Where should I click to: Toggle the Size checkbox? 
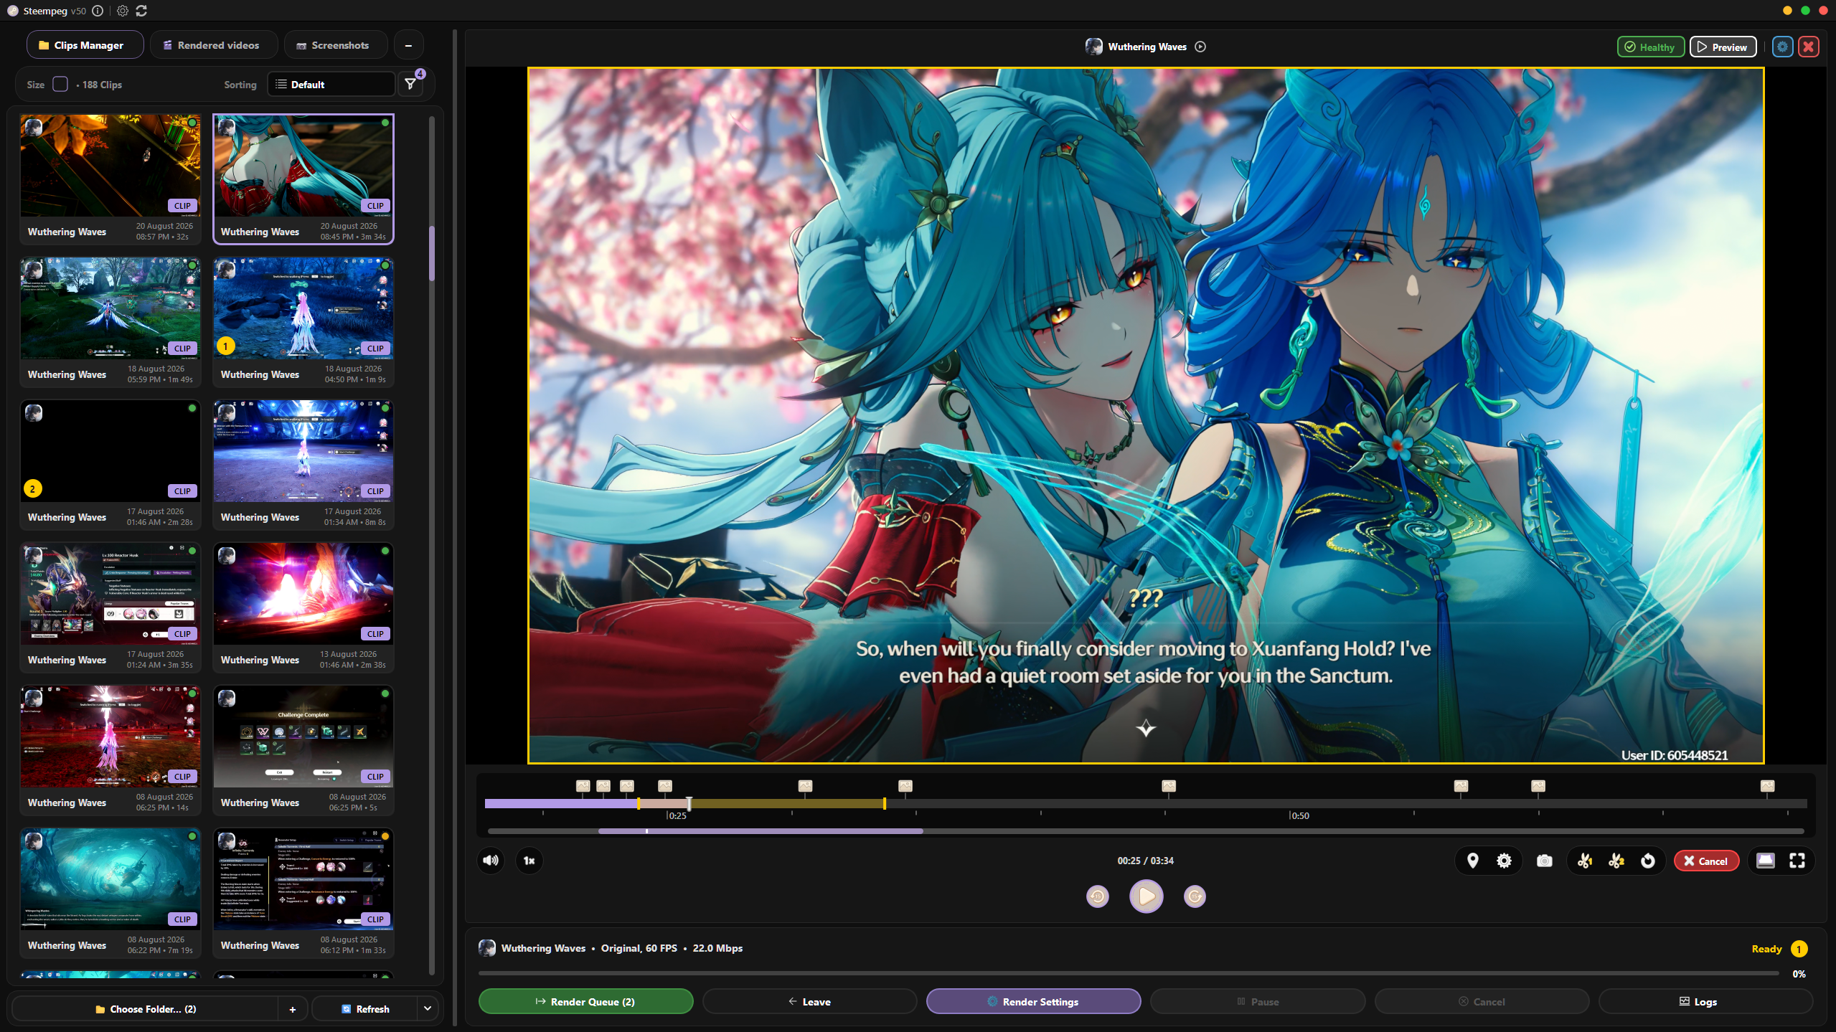[60, 84]
